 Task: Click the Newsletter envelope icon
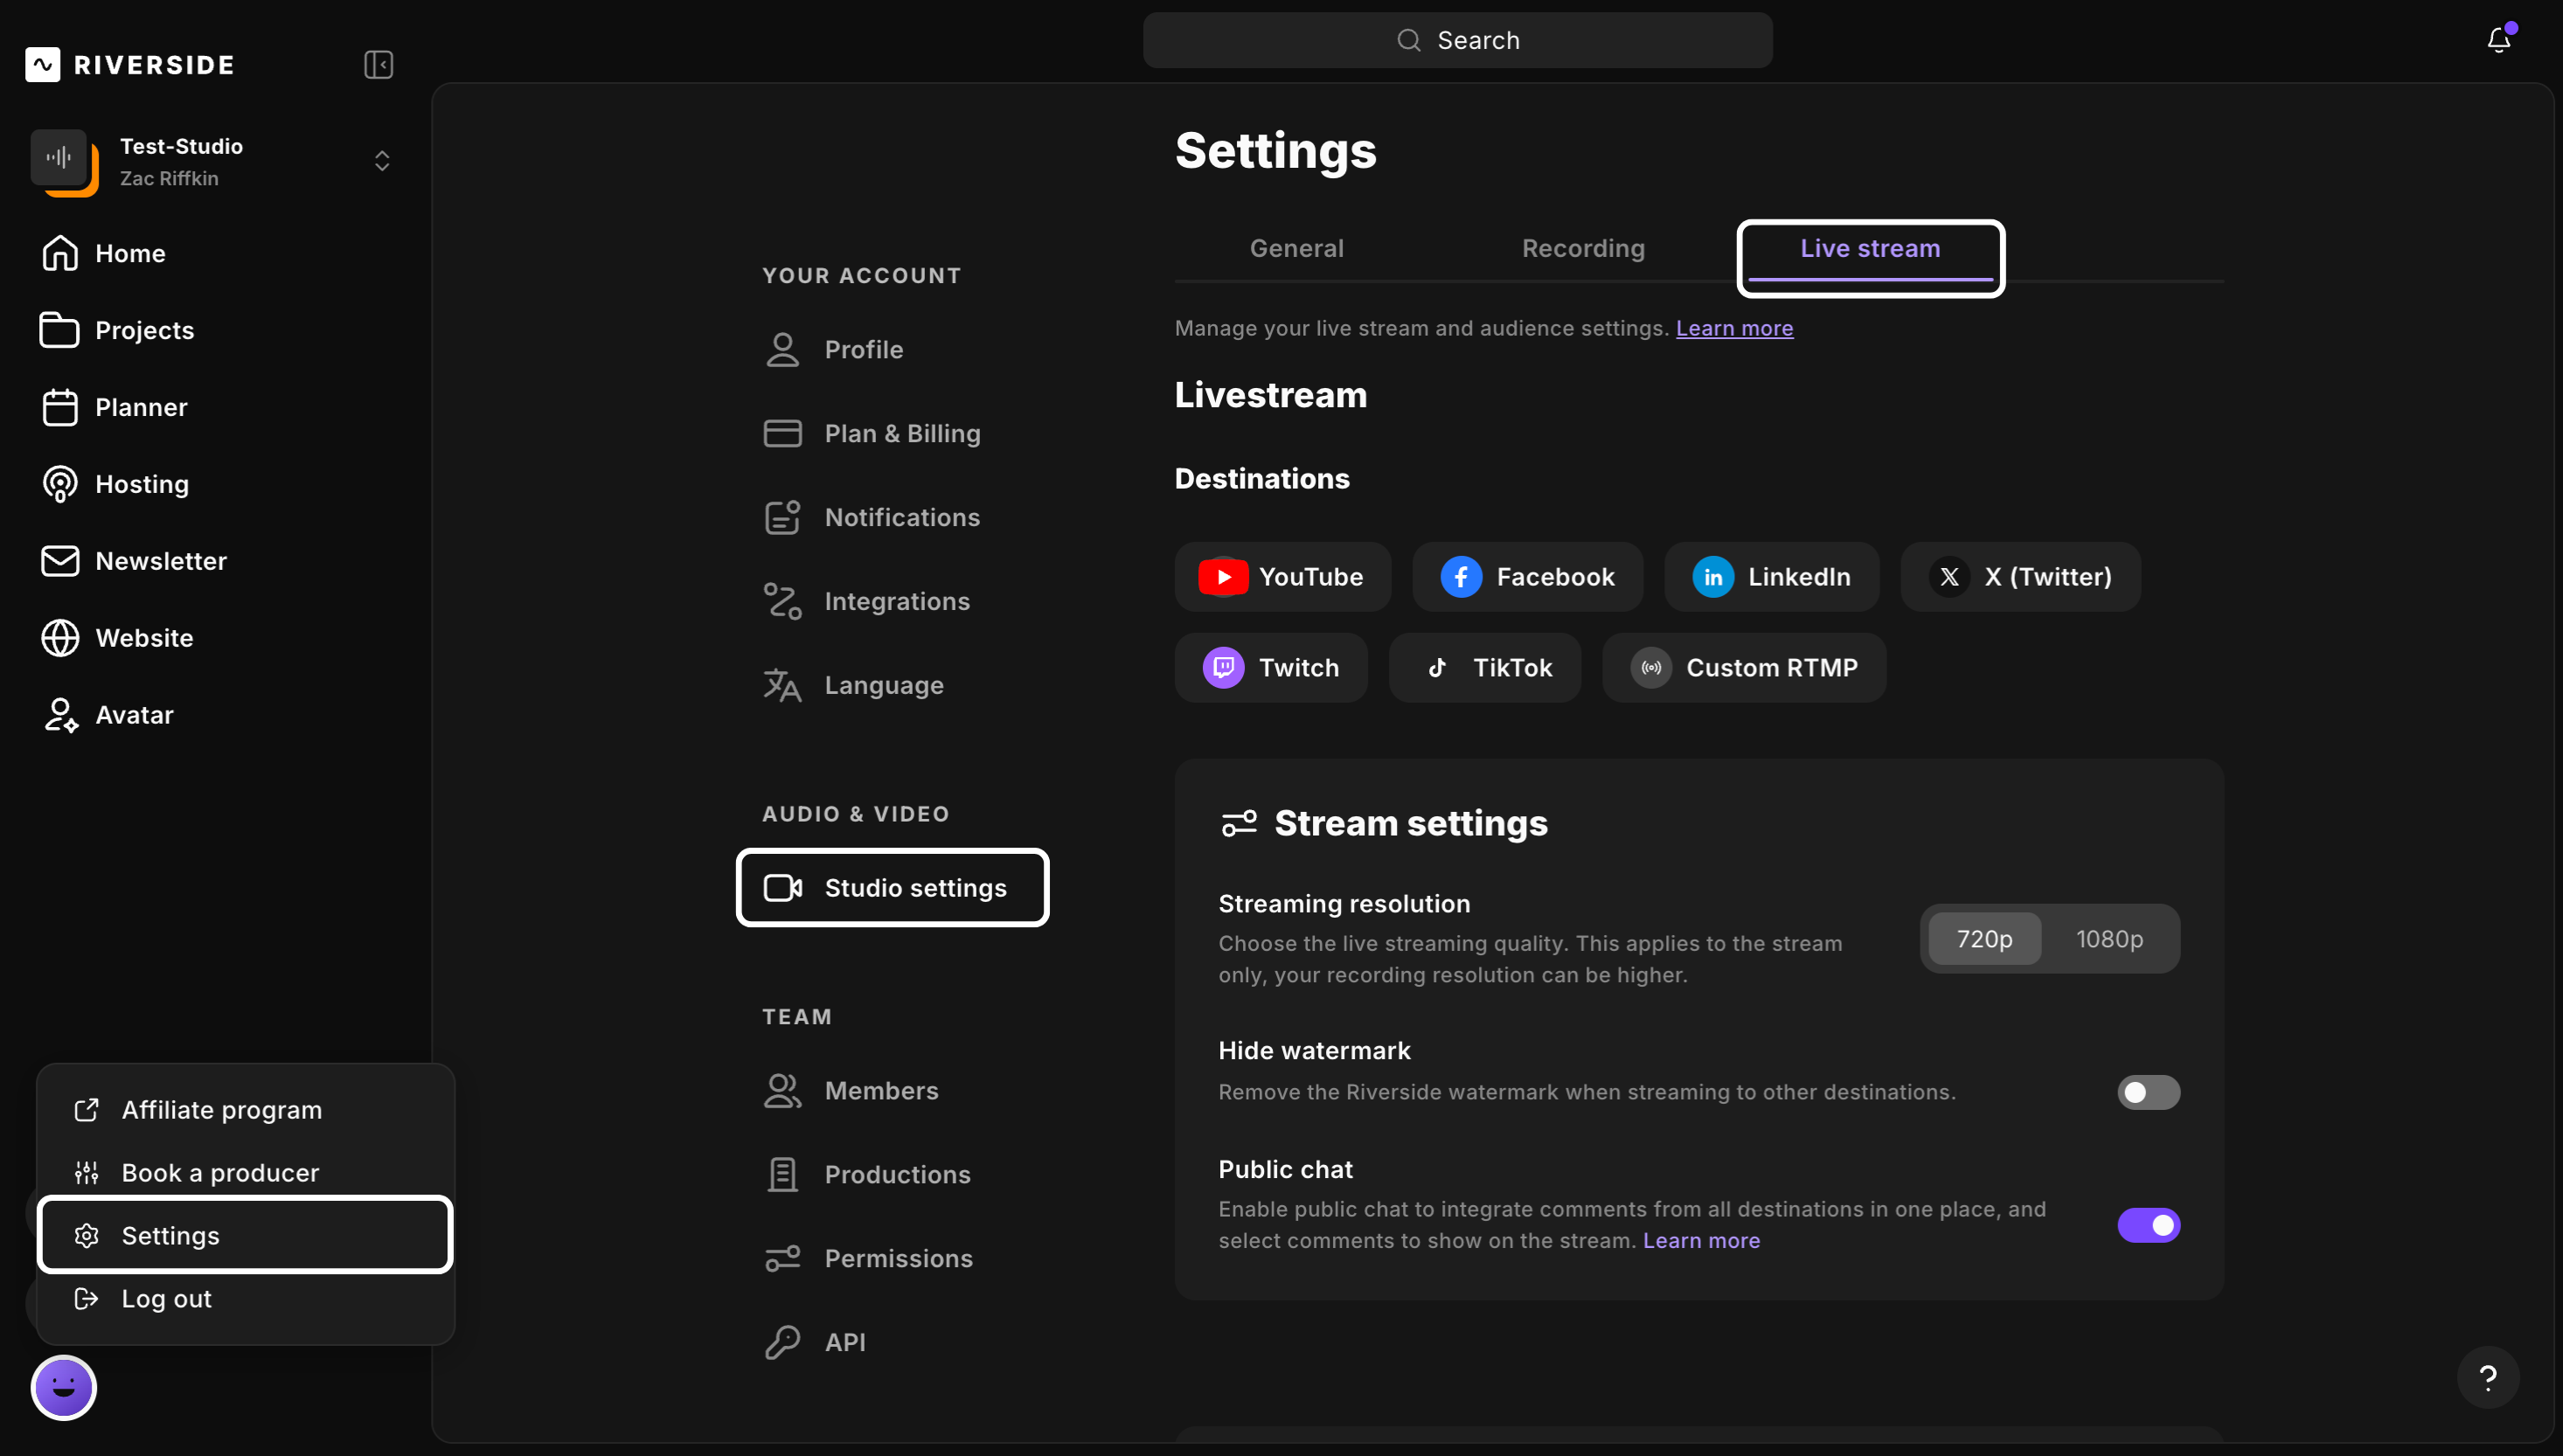[x=60, y=561]
